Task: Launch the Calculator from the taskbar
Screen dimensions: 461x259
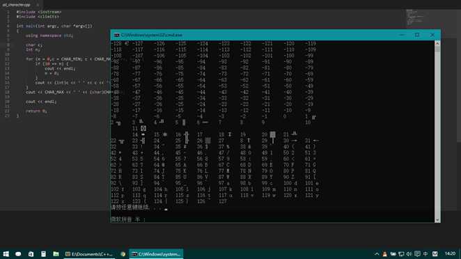Action: pyautogui.click(x=43, y=253)
